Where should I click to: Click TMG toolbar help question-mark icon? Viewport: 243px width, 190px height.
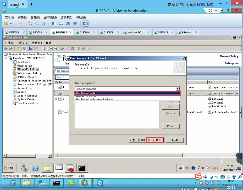[31, 49]
